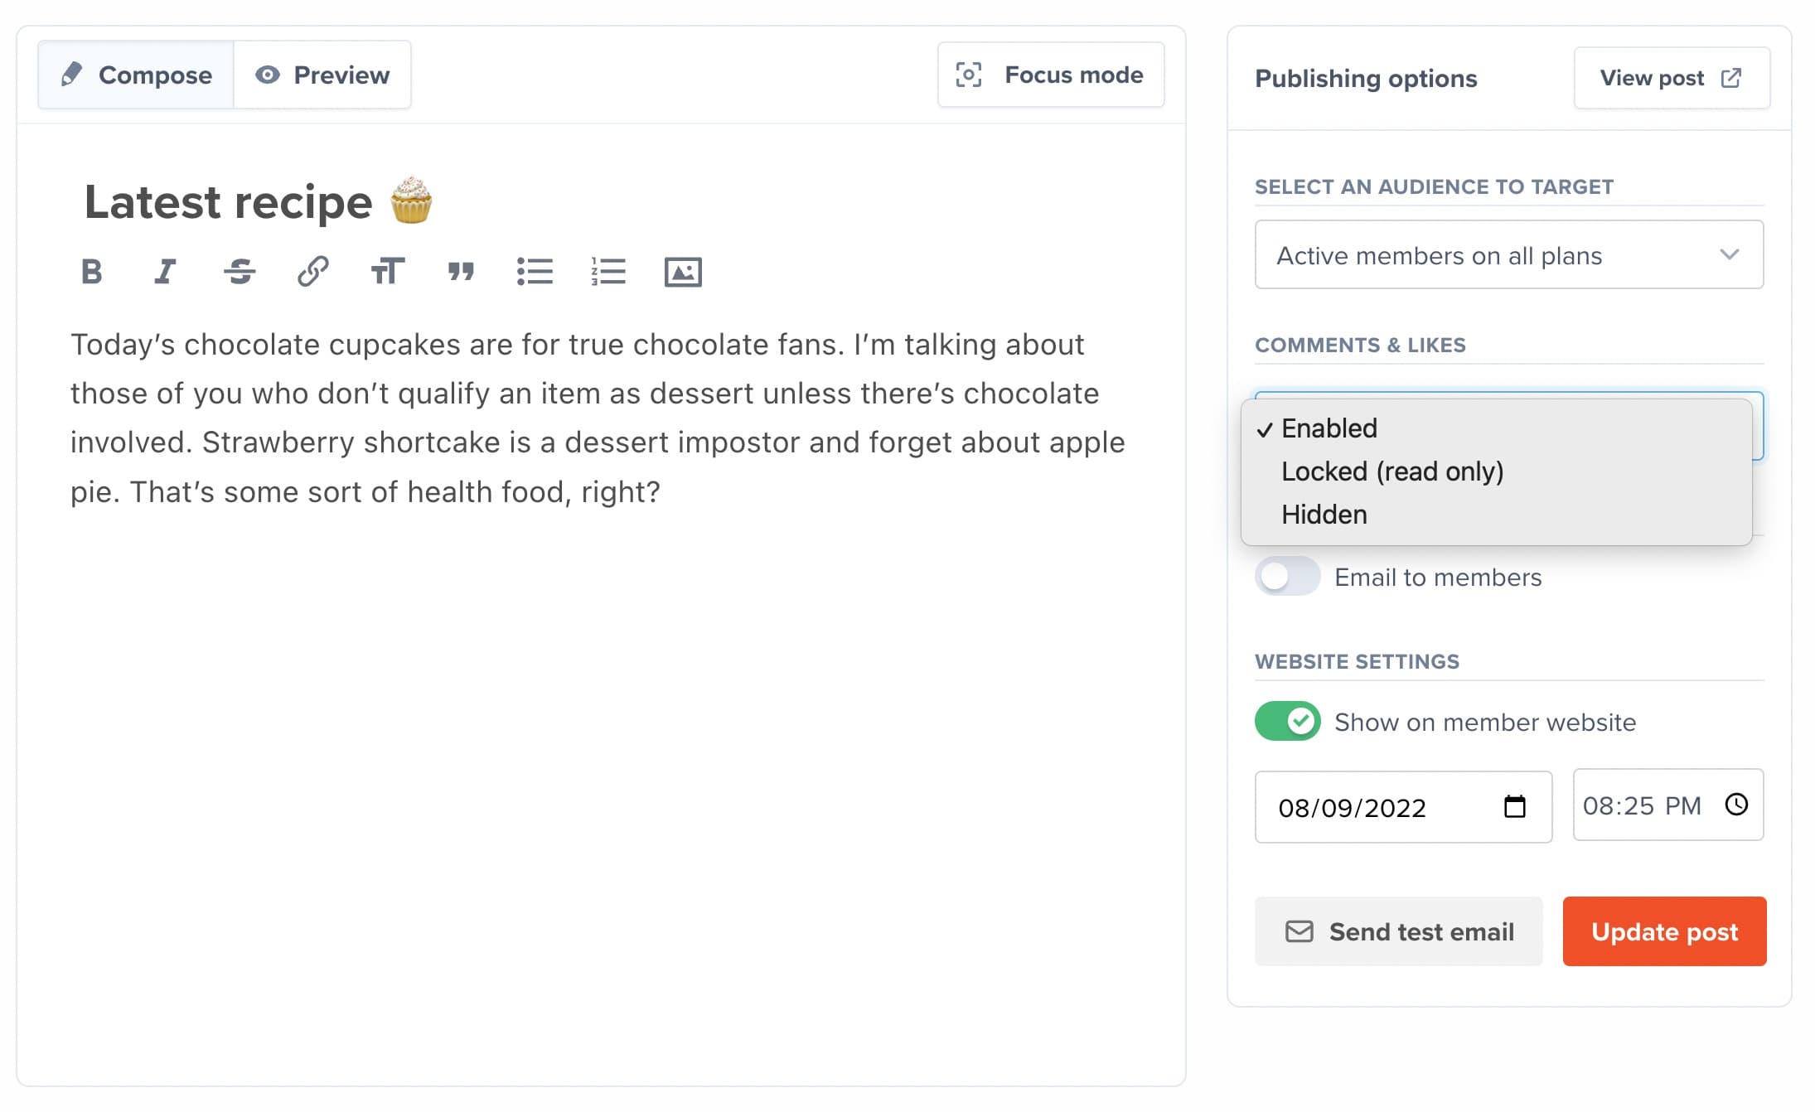The width and height of the screenshot is (1815, 1112).
Task: Open the time picker
Action: [x=1736, y=805]
